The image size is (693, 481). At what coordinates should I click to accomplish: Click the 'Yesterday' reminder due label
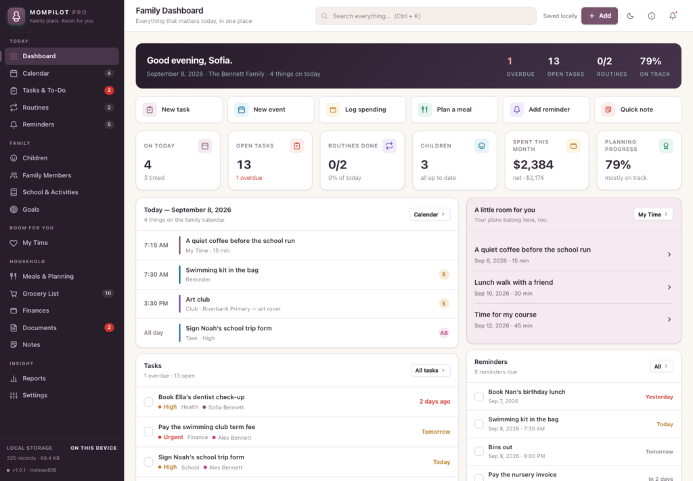[x=659, y=396]
